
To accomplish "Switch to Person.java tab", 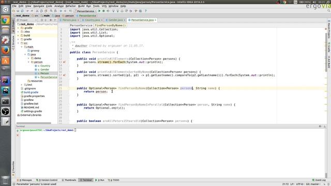I will click(x=69, y=20).
